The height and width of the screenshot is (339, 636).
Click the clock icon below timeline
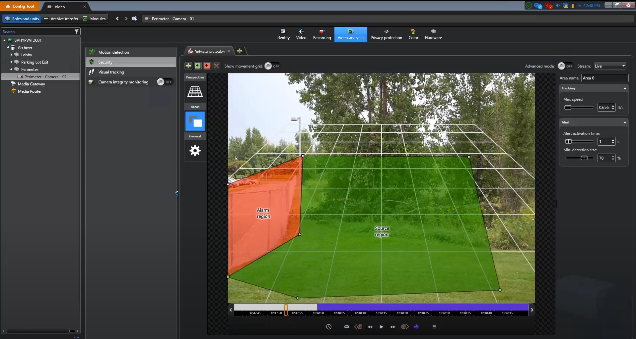[328, 327]
